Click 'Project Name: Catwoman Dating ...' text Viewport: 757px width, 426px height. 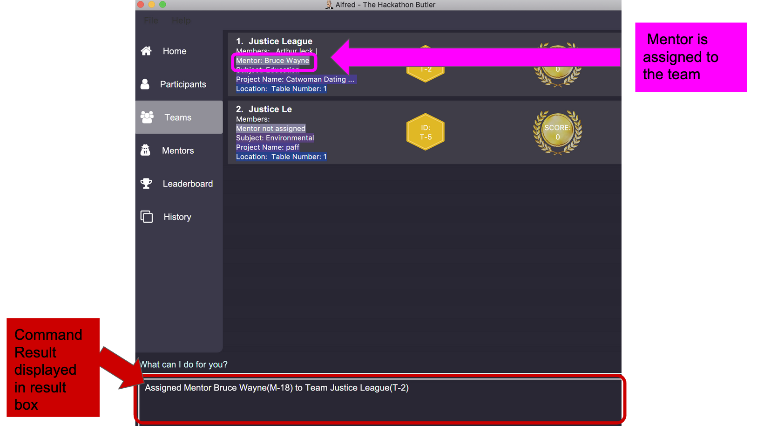coord(295,79)
